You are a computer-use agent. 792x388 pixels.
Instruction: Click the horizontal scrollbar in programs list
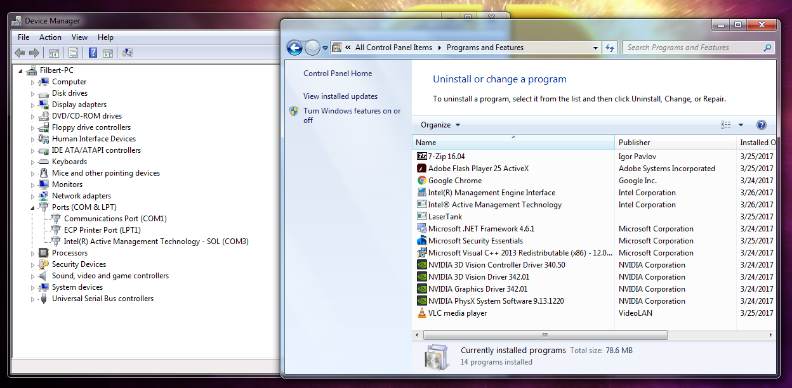point(544,335)
